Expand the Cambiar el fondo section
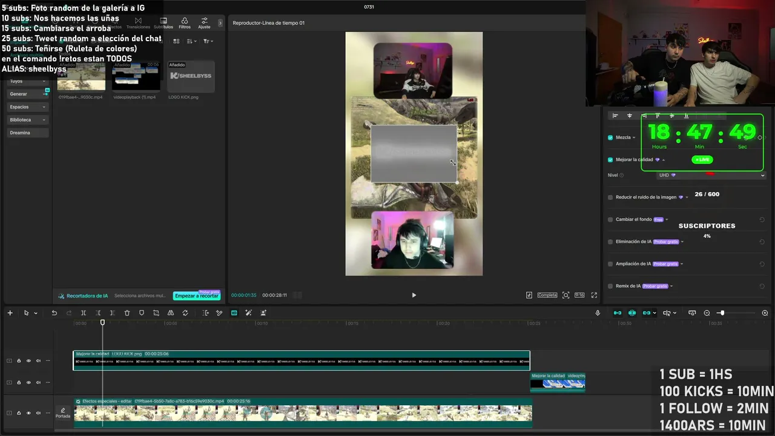Image resolution: width=775 pixels, height=436 pixels. pos(667,220)
